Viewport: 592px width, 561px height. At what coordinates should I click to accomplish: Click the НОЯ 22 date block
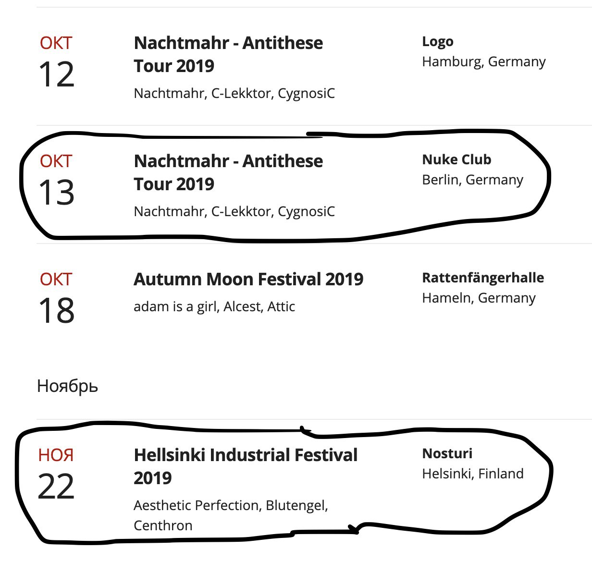tap(56, 475)
